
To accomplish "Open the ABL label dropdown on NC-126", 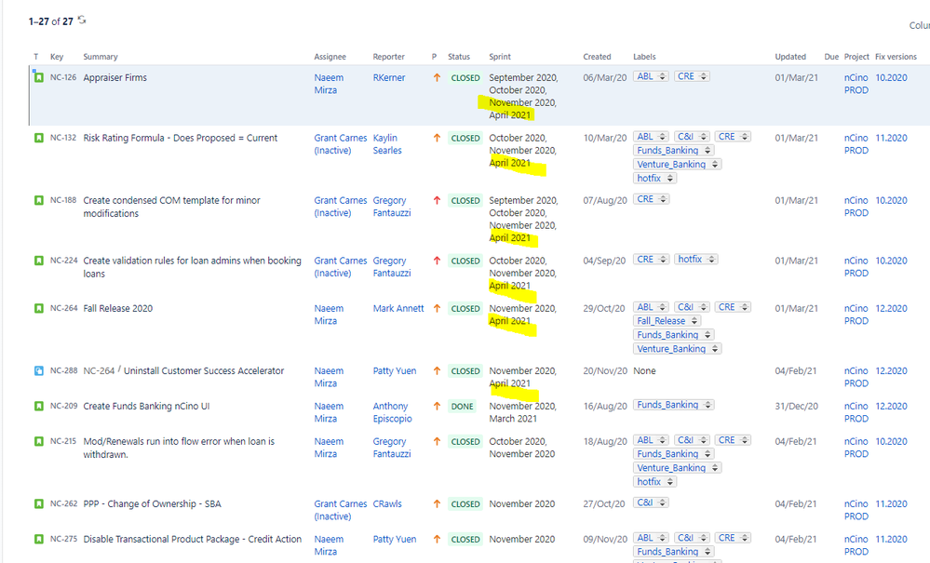I will tap(663, 76).
